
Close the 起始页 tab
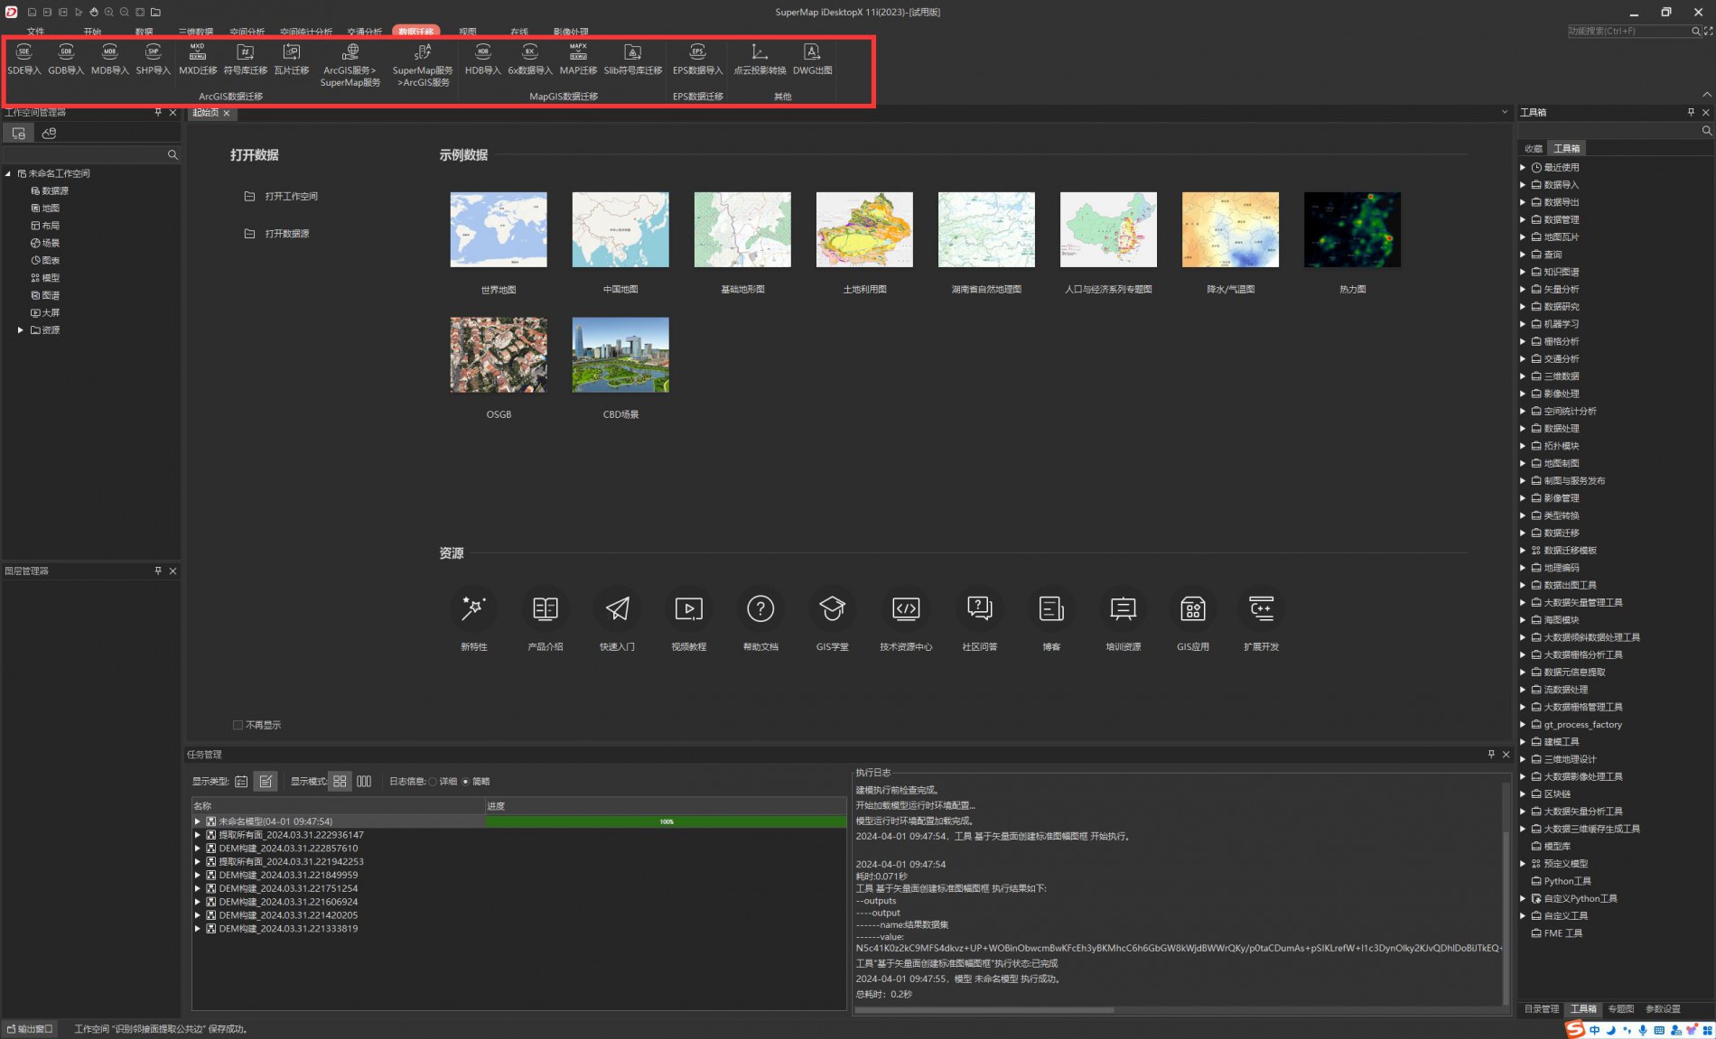(x=227, y=113)
